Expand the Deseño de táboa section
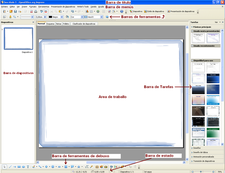225x173 pixels. (192, 152)
